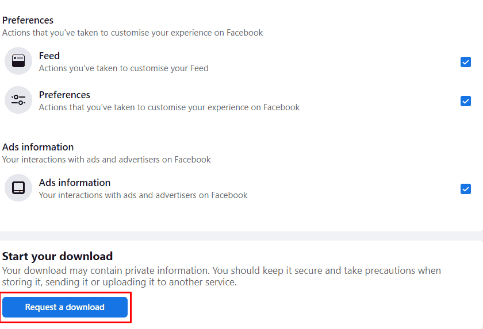This screenshot has width=483, height=329.
Task: Click the grey divider above Start your download
Action: point(241,236)
